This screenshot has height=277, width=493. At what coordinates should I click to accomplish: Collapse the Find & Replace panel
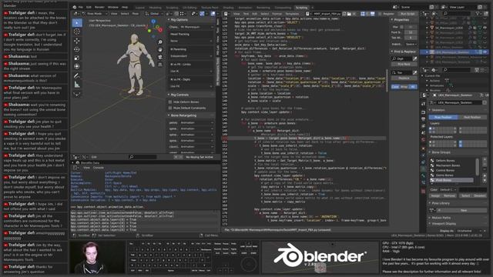point(404,52)
